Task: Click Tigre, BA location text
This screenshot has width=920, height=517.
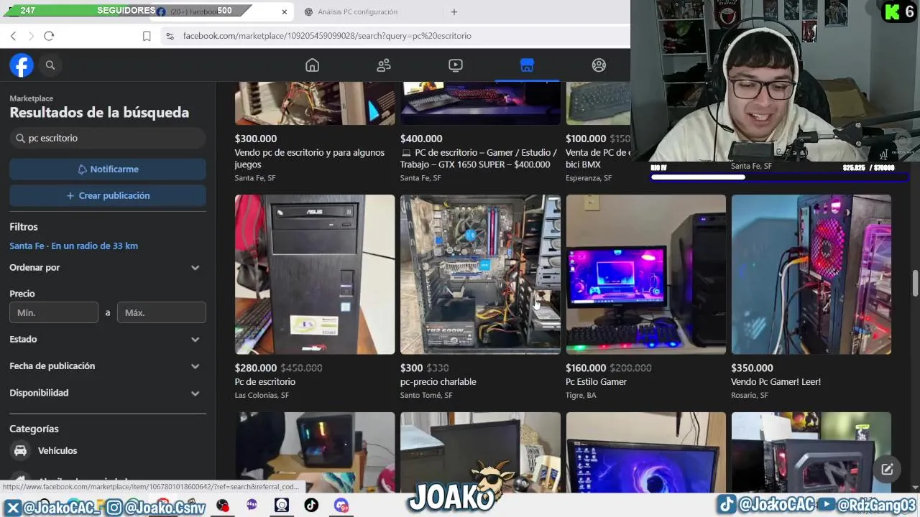Action: coord(581,396)
